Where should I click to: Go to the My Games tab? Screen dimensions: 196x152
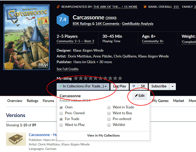(160, 101)
